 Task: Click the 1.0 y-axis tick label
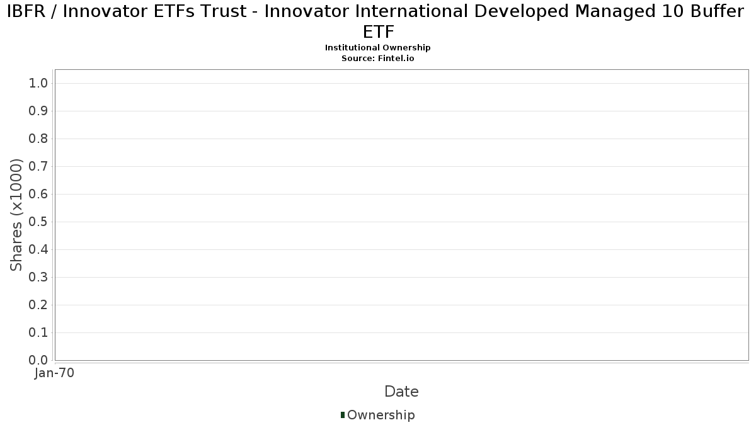point(39,84)
